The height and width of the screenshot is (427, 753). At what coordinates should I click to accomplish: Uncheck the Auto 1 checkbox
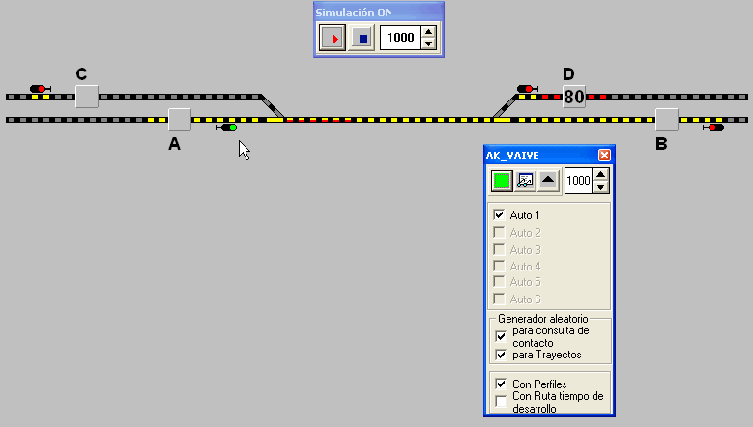[499, 214]
